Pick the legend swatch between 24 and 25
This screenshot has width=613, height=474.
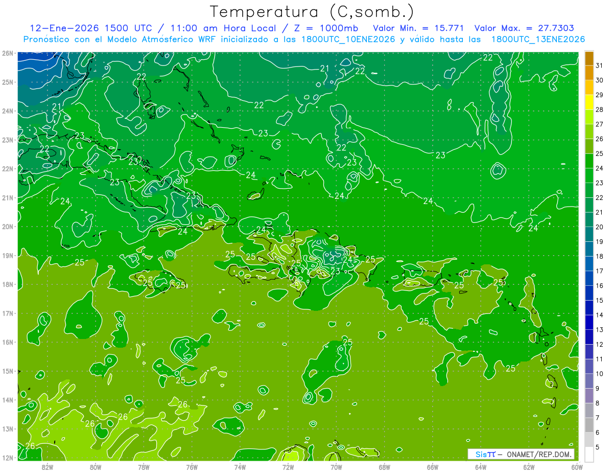(x=589, y=161)
